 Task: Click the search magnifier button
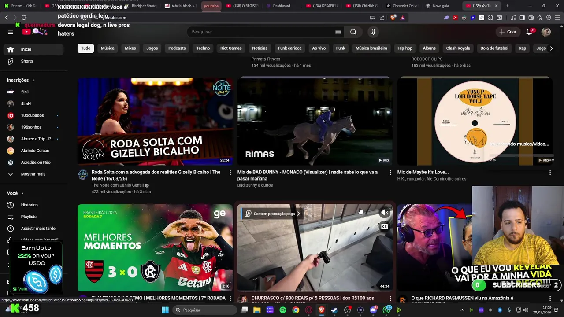point(353,32)
